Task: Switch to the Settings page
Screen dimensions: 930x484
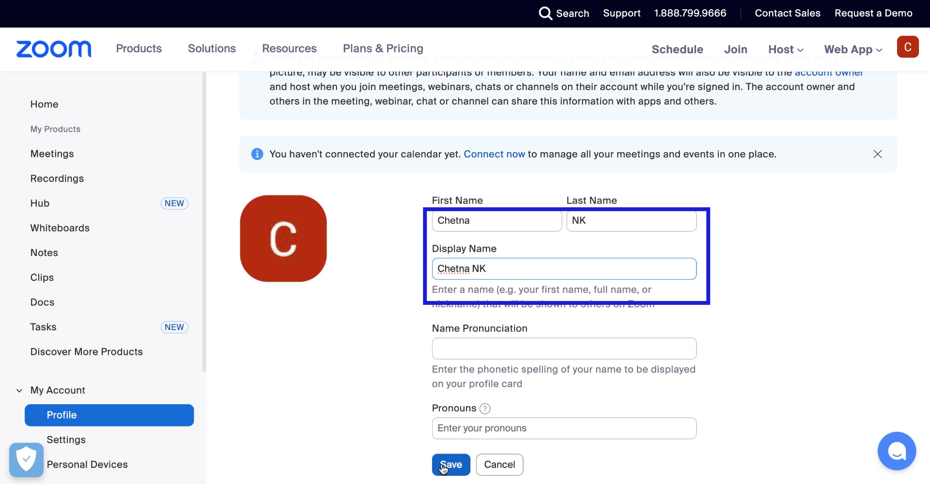Action: 66,439
